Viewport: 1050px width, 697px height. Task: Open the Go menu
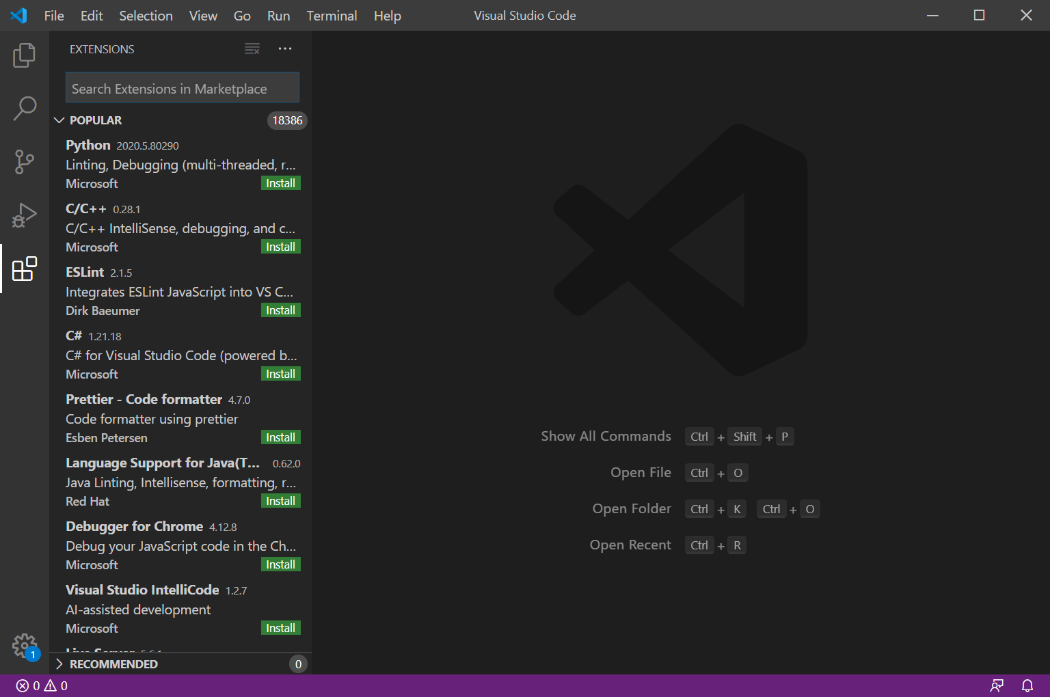pyautogui.click(x=242, y=16)
